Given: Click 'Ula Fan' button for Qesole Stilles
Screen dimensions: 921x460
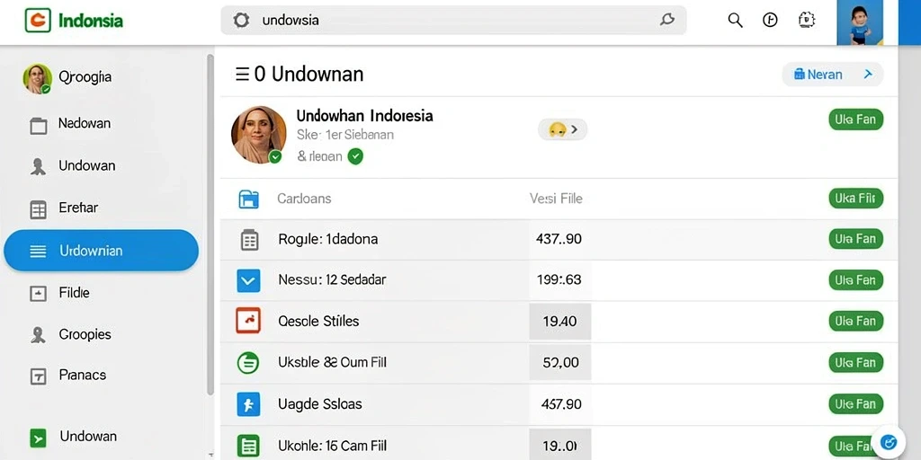Looking at the screenshot, I should tap(856, 322).
